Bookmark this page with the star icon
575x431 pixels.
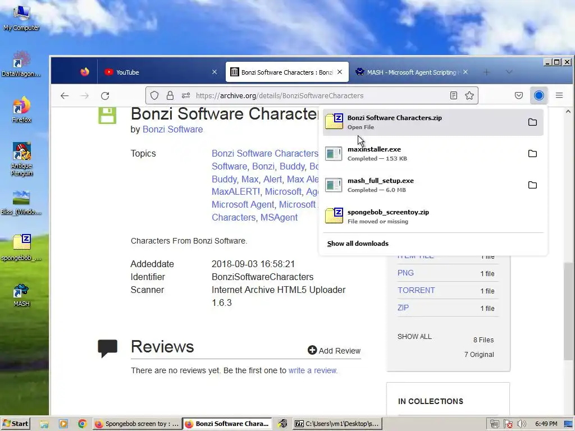pyautogui.click(x=469, y=95)
